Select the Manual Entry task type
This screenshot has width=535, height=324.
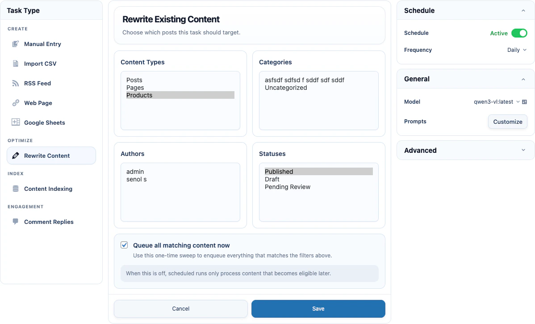51,44
